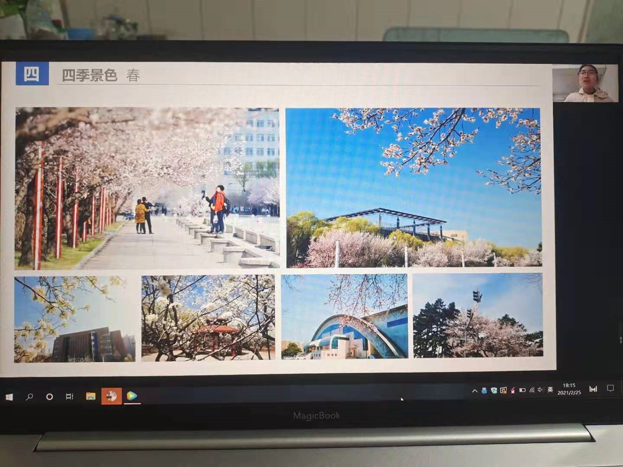Click the traffic light pine tree photo
Screen dimensions: 623x467
click(x=478, y=315)
